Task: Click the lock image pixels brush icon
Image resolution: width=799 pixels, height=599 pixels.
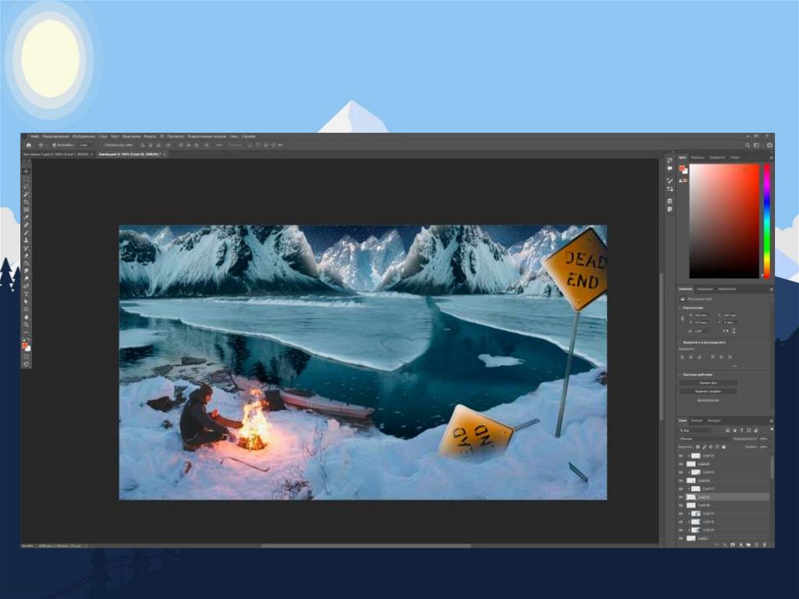Action: [x=705, y=447]
